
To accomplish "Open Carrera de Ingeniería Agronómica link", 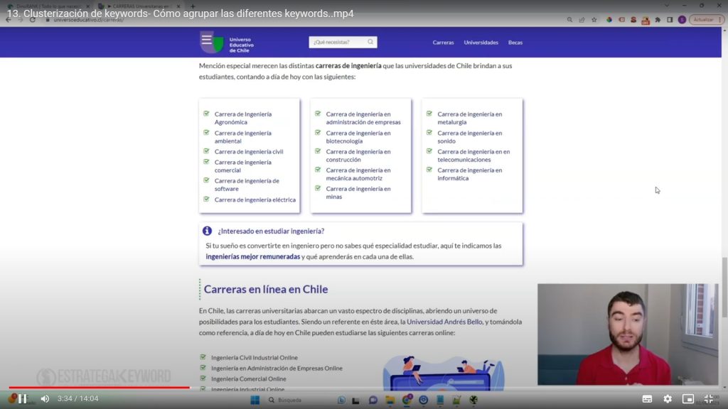I will pyautogui.click(x=243, y=118).
